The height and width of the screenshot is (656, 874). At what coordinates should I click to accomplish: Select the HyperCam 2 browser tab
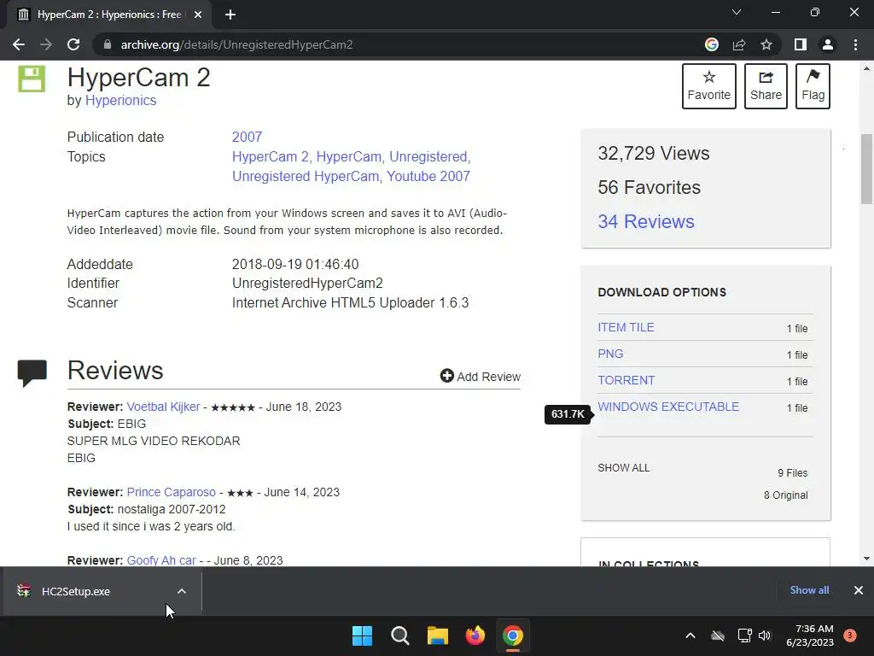pos(109,15)
